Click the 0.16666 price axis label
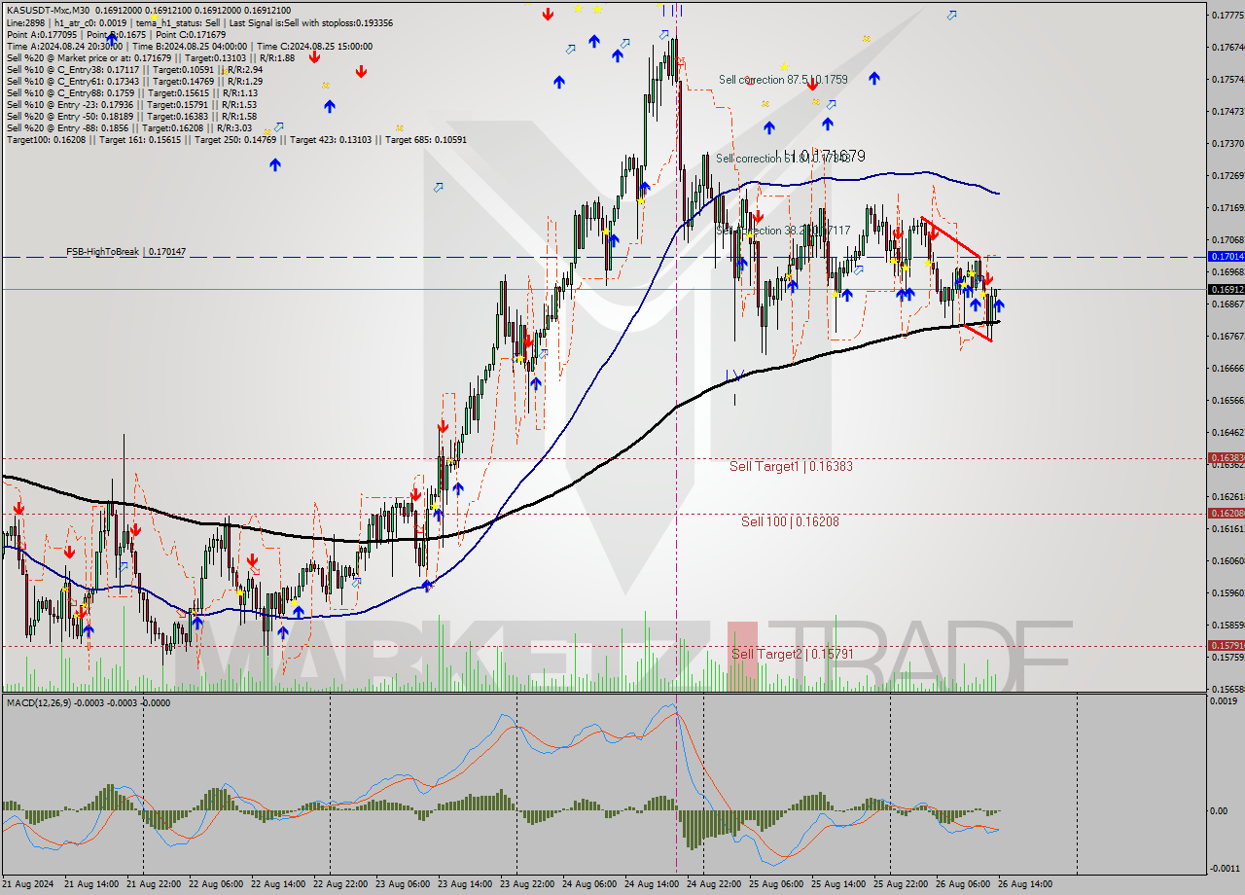This screenshot has height=895, width=1245. coord(1226,368)
